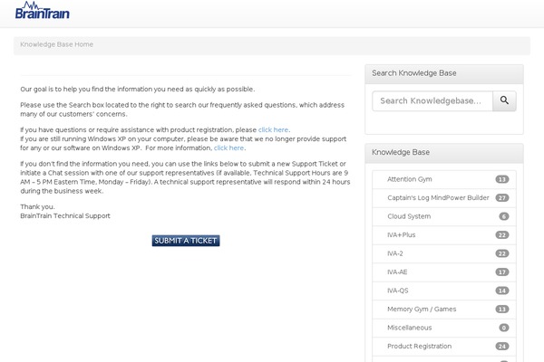The height and width of the screenshot is (362, 544).
Task: Click the 22 badge beside IVA-2
Action: click(x=502, y=253)
